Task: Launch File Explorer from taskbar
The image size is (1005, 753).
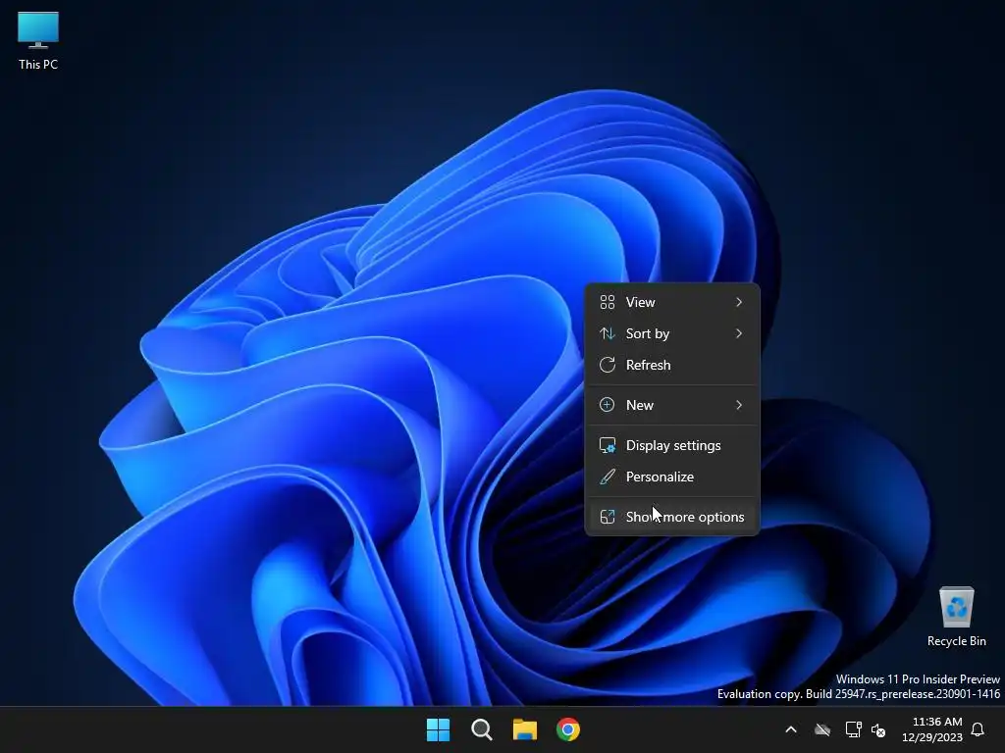Action: (x=524, y=729)
